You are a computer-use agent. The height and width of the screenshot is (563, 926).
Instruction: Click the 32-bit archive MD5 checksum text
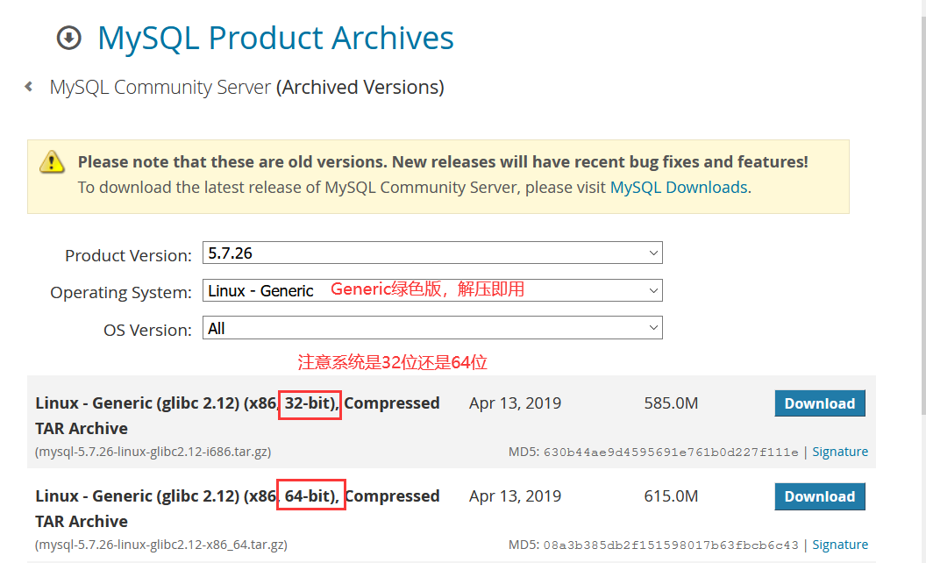pyautogui.click(x=671, y=453)
